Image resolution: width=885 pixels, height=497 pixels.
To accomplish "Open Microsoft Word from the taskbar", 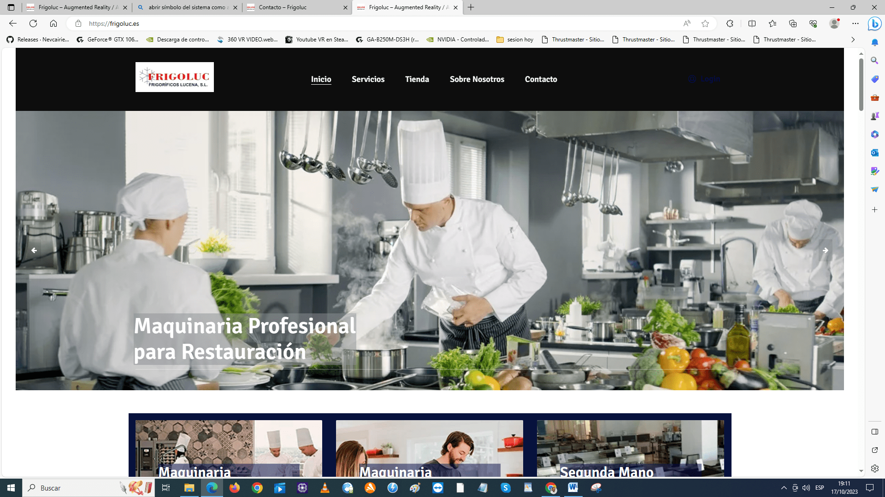I will [x=573, y=488].
